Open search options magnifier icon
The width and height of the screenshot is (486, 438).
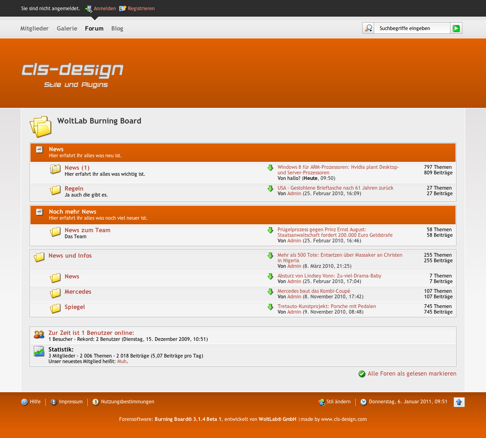point(368,29)
